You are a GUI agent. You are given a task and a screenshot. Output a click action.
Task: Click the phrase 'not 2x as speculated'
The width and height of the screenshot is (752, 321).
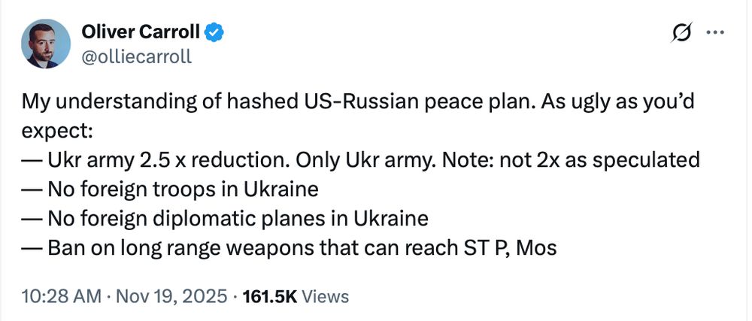(599, 160)
